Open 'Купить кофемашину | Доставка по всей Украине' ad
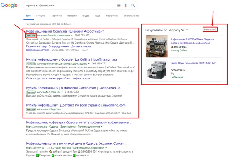 coord(76,105)
